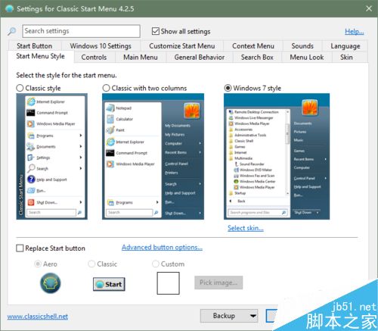
Task: Open the Select skin link
Action: tap(246, 228)
